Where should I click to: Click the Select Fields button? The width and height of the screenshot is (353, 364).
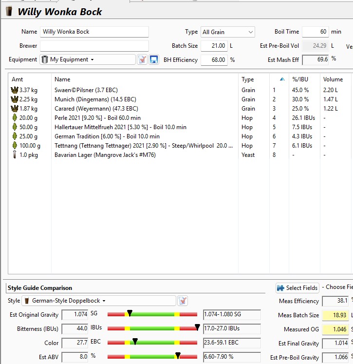pos(297,287)
